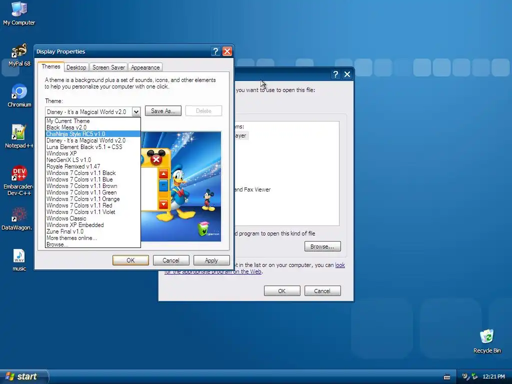Click help button in Open With dialog
512x384 pixels.
(335, 74)
